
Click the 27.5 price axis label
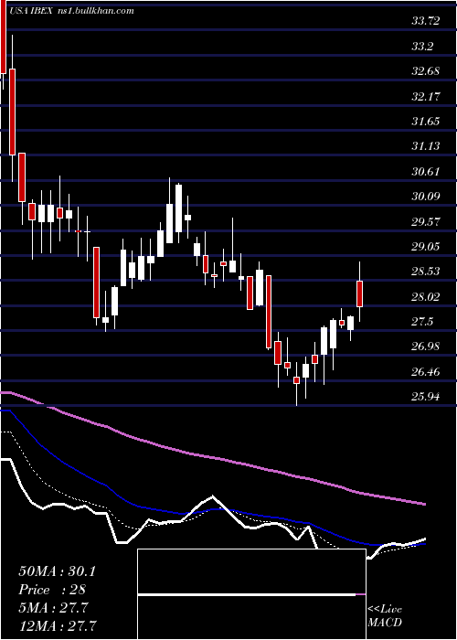(422, 322)
